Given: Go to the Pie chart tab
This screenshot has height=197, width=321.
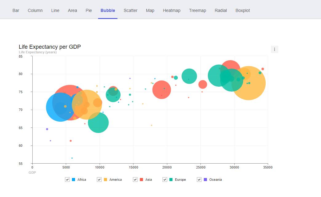Looking at the screenshot, I should click(89, 10).
